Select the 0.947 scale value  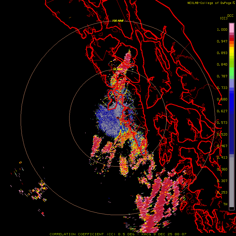222,41
